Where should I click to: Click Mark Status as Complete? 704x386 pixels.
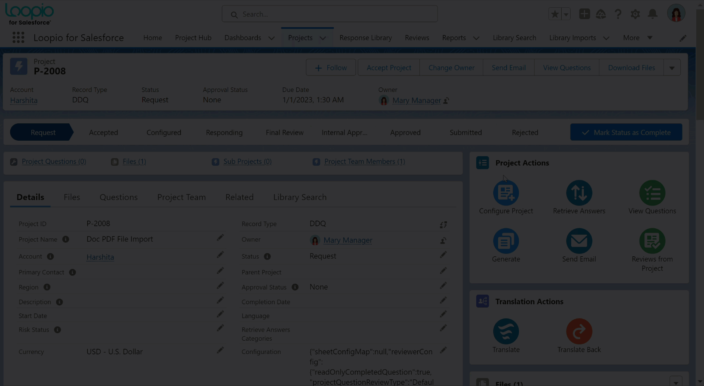(x=626, y=132)
